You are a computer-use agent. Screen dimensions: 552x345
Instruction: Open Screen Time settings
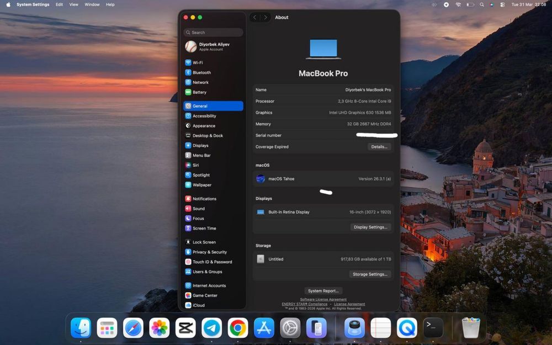point(213,228)
